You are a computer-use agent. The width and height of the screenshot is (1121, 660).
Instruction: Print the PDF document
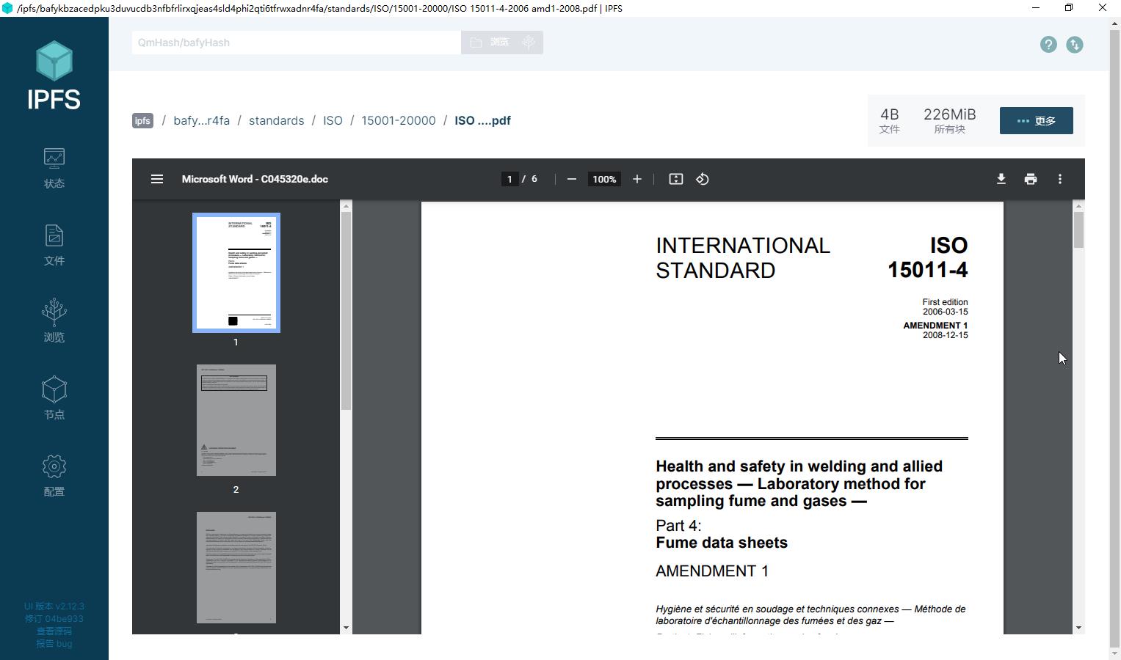1031,179
